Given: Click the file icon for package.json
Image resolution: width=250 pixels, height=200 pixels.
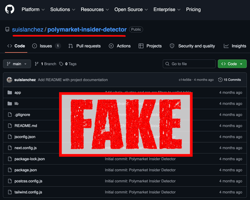Looking at the screenshot, I should 10,170.
